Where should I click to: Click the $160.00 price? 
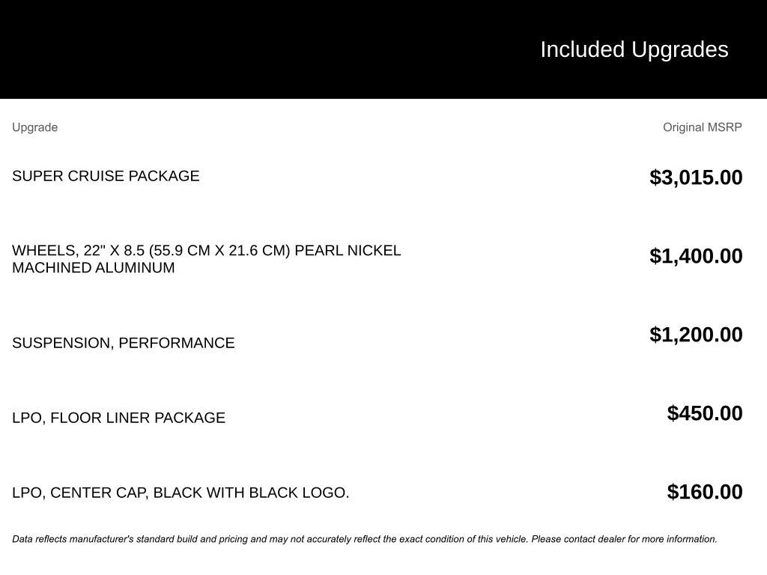[x=704, y=492]
